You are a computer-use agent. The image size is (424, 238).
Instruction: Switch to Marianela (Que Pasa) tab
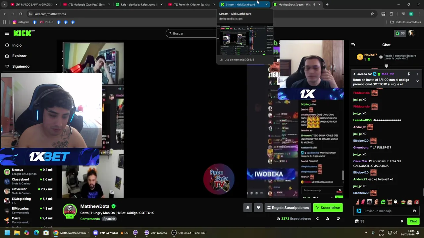86,5
